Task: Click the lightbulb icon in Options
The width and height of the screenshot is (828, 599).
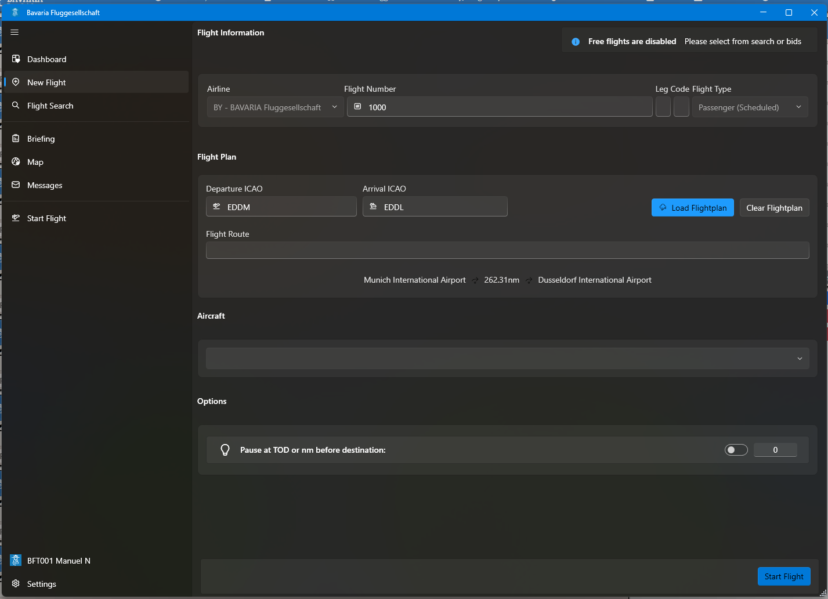Action: click(225, 450)
